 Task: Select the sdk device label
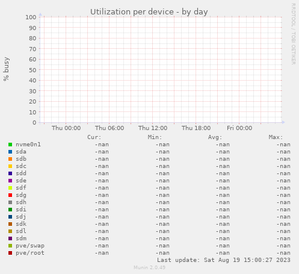click(21, 224)
